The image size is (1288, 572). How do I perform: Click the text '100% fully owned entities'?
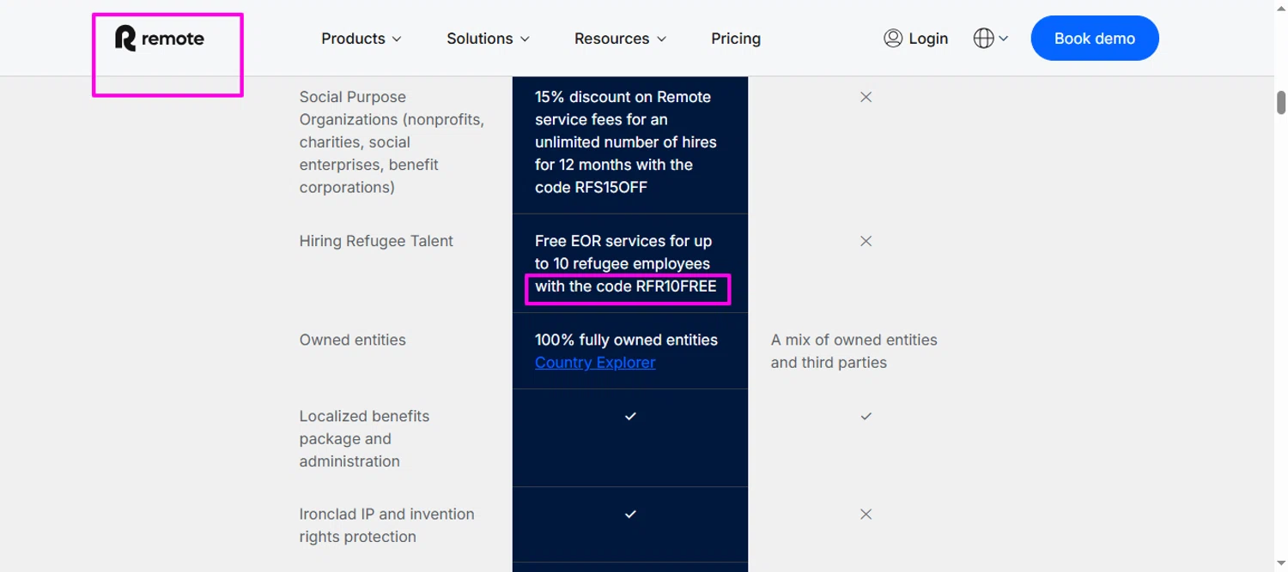pos(626,340)
